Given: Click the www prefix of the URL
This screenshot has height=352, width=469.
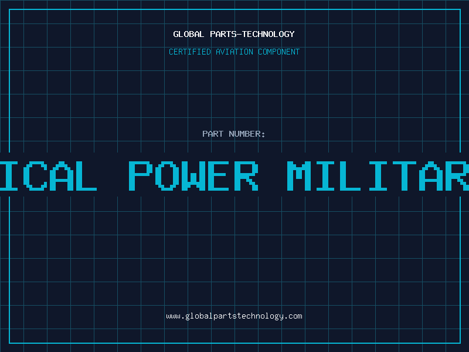Looking at the screenshot, I should (173, 316).
